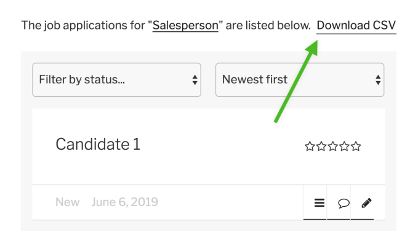This screenshot has width=418, height=246.
Task: Rate Candidate 1 five stars
Action: coord(356,146)
